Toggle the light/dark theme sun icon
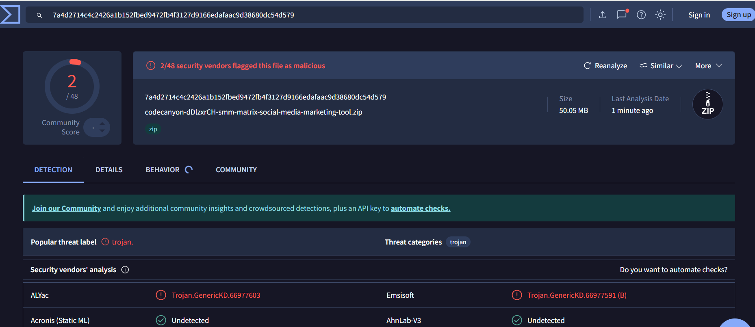 [x=660, y=15]
